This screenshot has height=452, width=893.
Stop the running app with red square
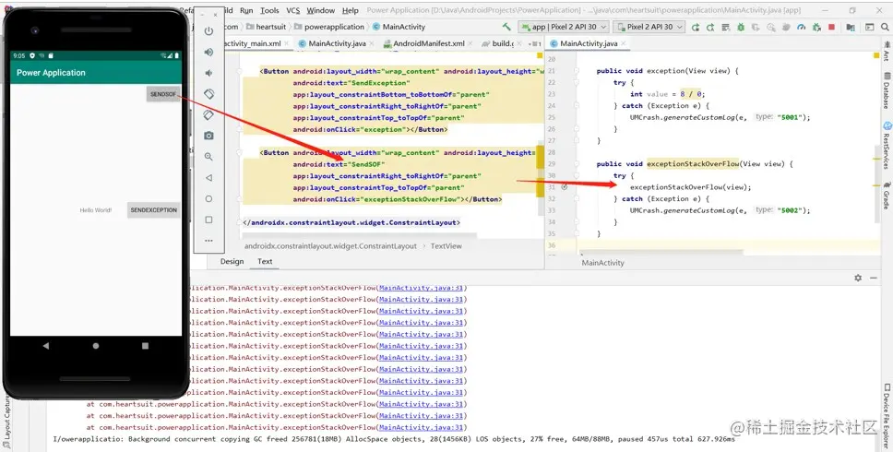point(831,27)
